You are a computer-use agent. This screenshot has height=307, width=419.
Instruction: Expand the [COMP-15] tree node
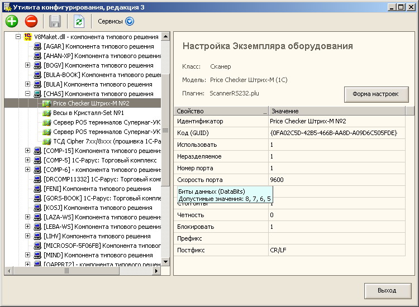click(x=27, y=151)
